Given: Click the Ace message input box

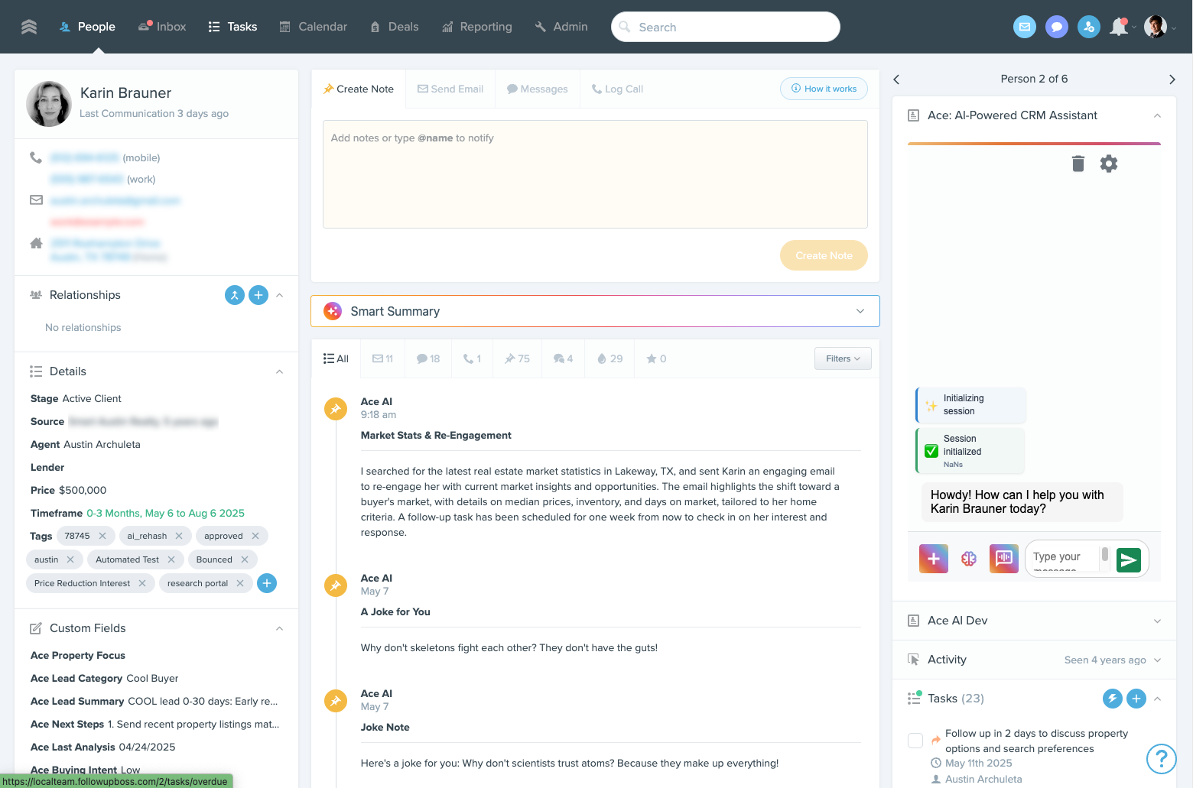Looking at the screenshot, I should tap(1065, 559).
